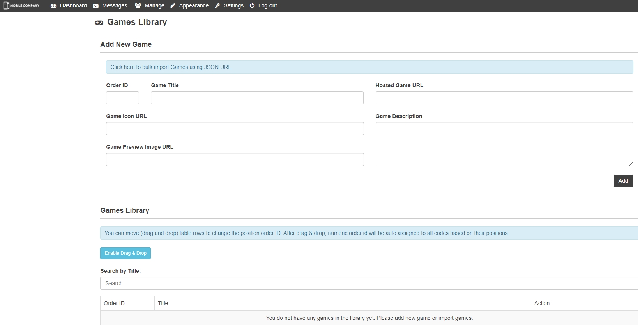The height and width of the screenshot is (330, 638).
Task: Click the Action column header
Action: pos(585,303)
